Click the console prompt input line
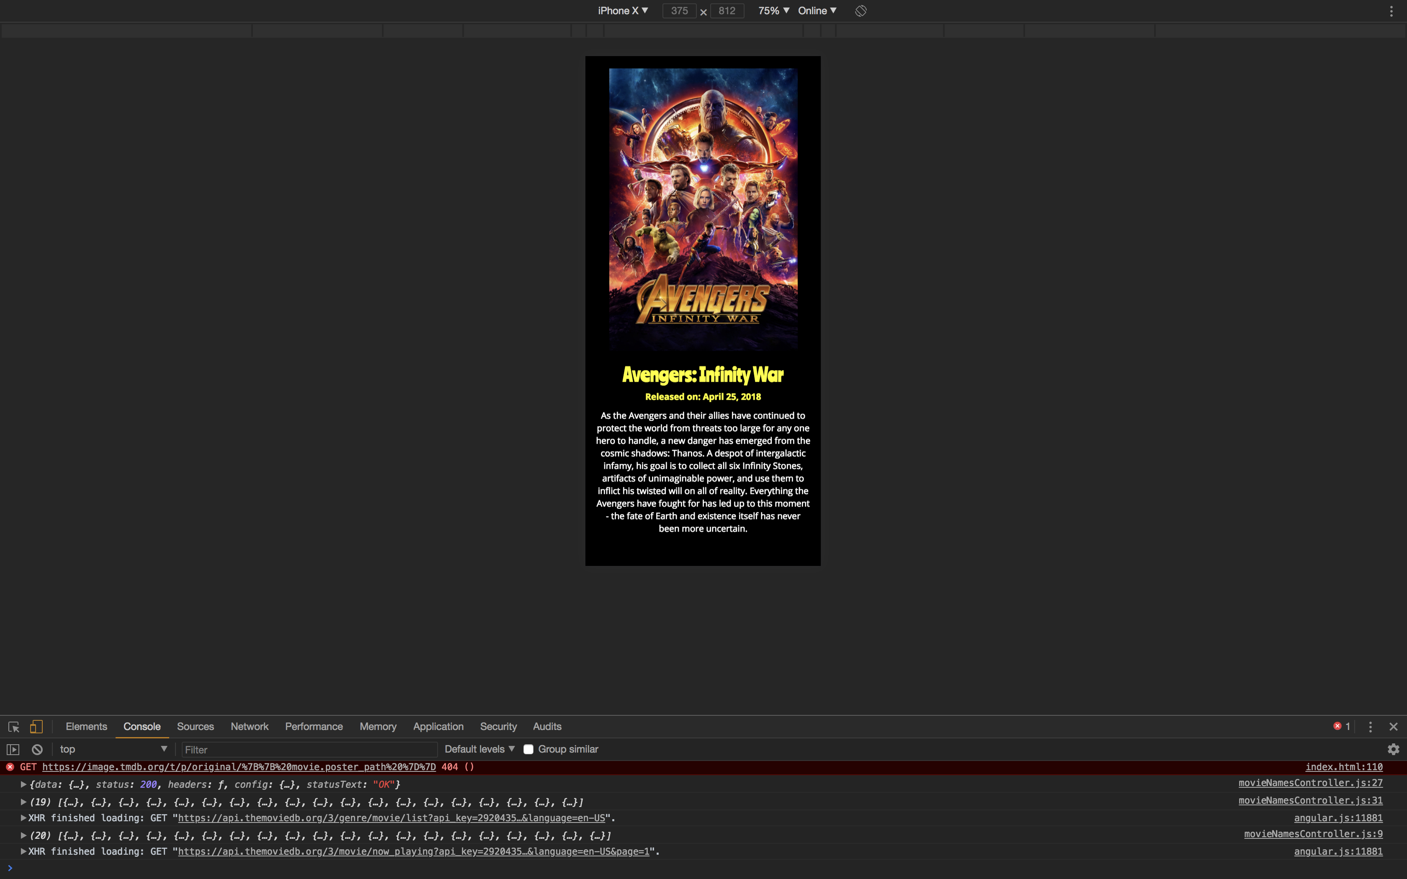 [116, 869]
